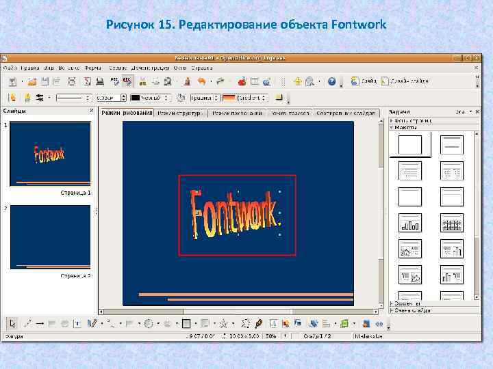Open the Демонстрация menu
The height and width of the screenshot is (369, 493).
[150, 68]
